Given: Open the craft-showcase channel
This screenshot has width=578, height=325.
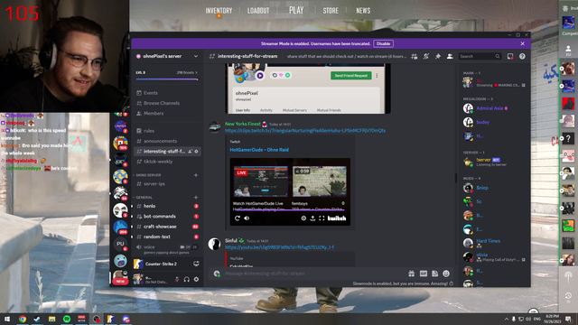Looking at the screenshot, I should click(x=167, y=227).
